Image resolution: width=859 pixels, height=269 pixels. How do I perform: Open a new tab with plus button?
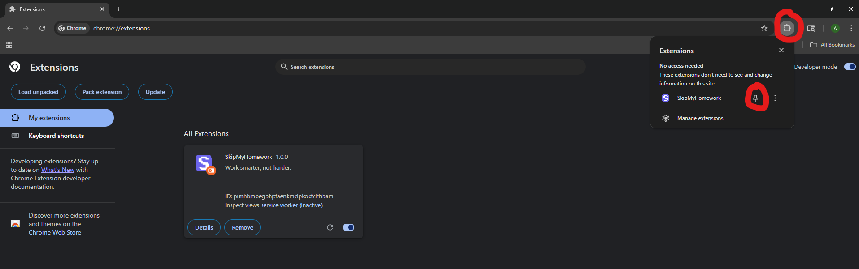118,9
